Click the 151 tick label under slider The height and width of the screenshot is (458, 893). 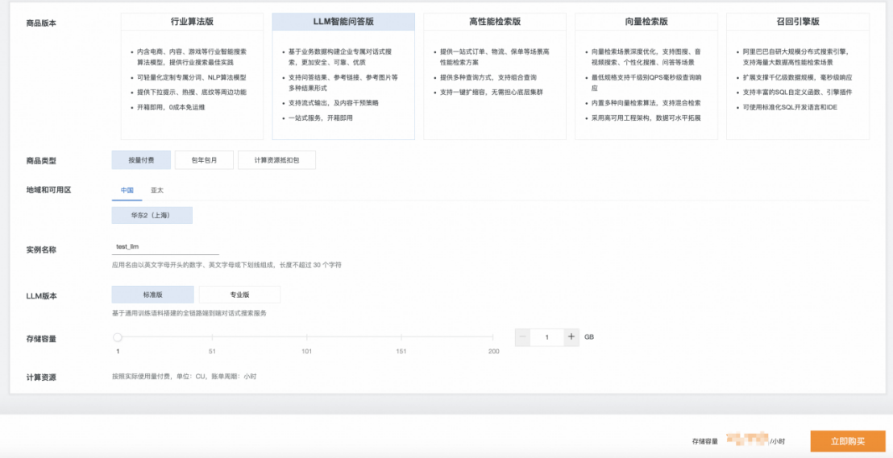tap(401, 352)
